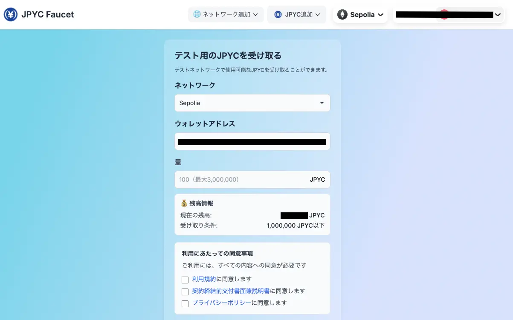Check the 利用規約 agreement checkbox

(x=185, y=280)
